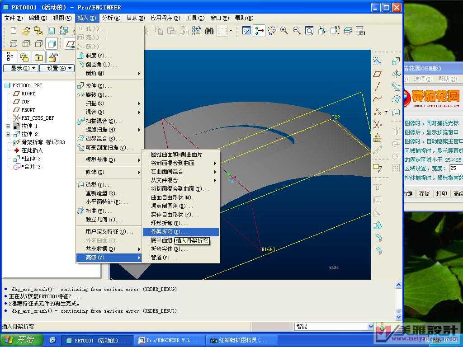Expand 扫描(S) submenu arrow item
Viewport: 463px width, 347px height.
109,103
